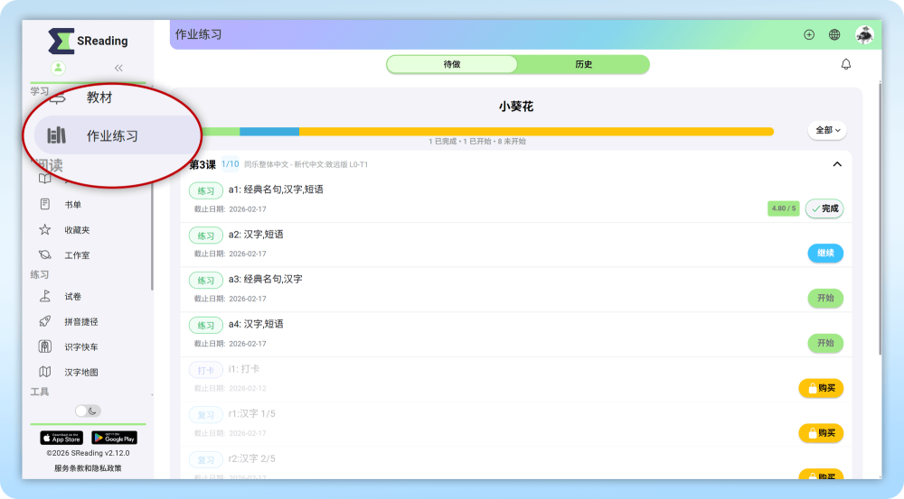Open the App Store download badge

point(61,438)
